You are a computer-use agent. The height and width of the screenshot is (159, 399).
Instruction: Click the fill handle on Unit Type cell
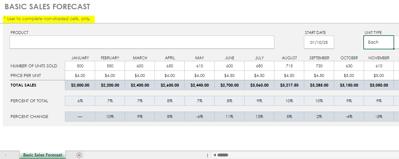394,49
